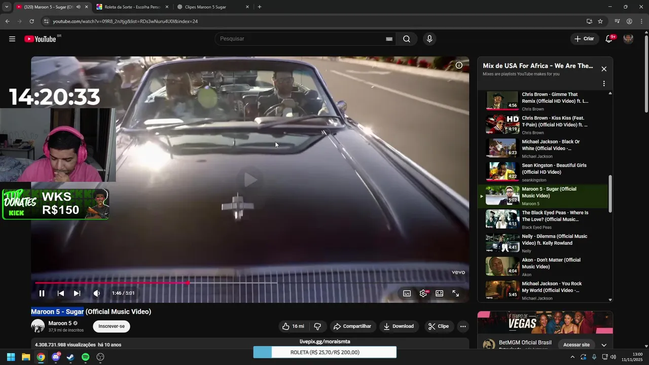This screenshot has height=365, width=649.
Task: Show video info card icon
Action: click(459, 65)
